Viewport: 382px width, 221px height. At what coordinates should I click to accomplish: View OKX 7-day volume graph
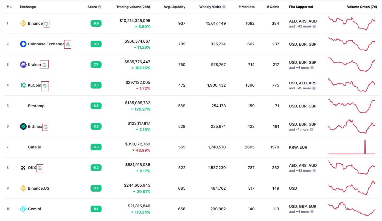click(x=352, y=168)
